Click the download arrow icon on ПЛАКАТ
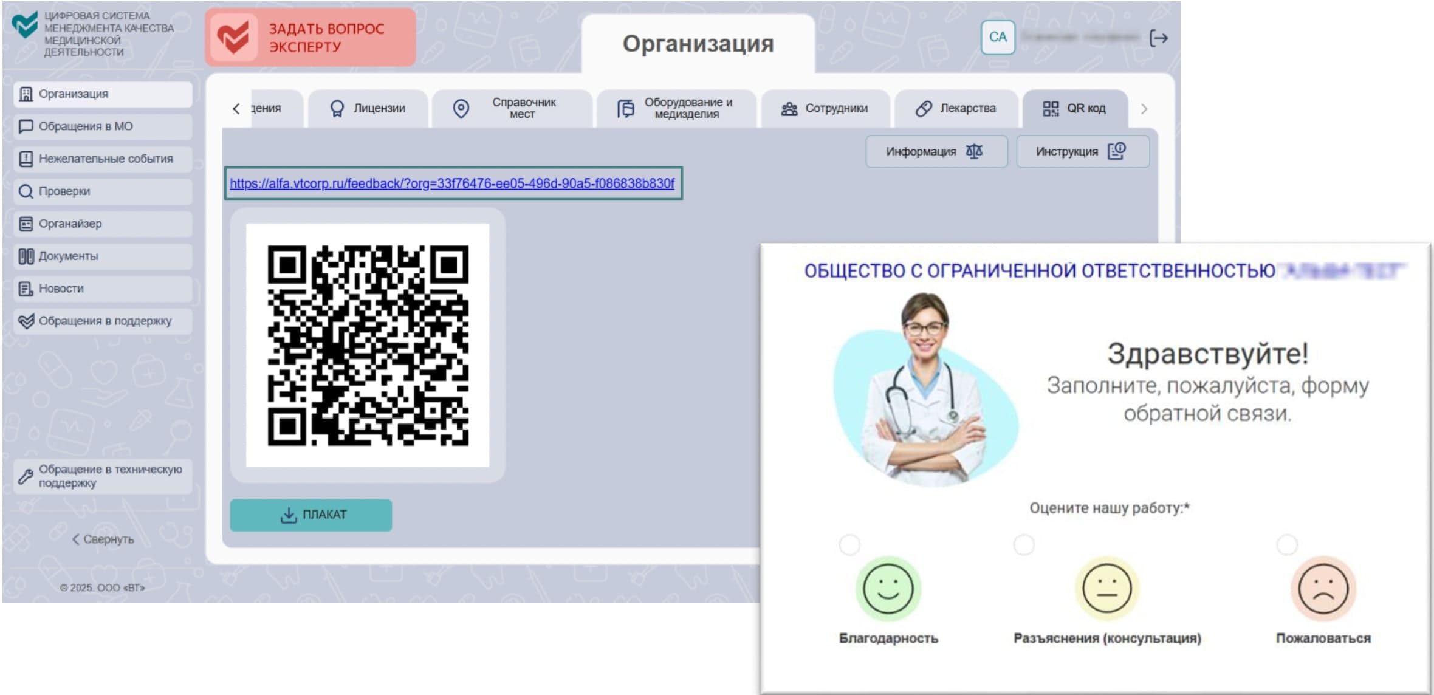This screenshot has width=1434, height=695. (x=288, y=515)
